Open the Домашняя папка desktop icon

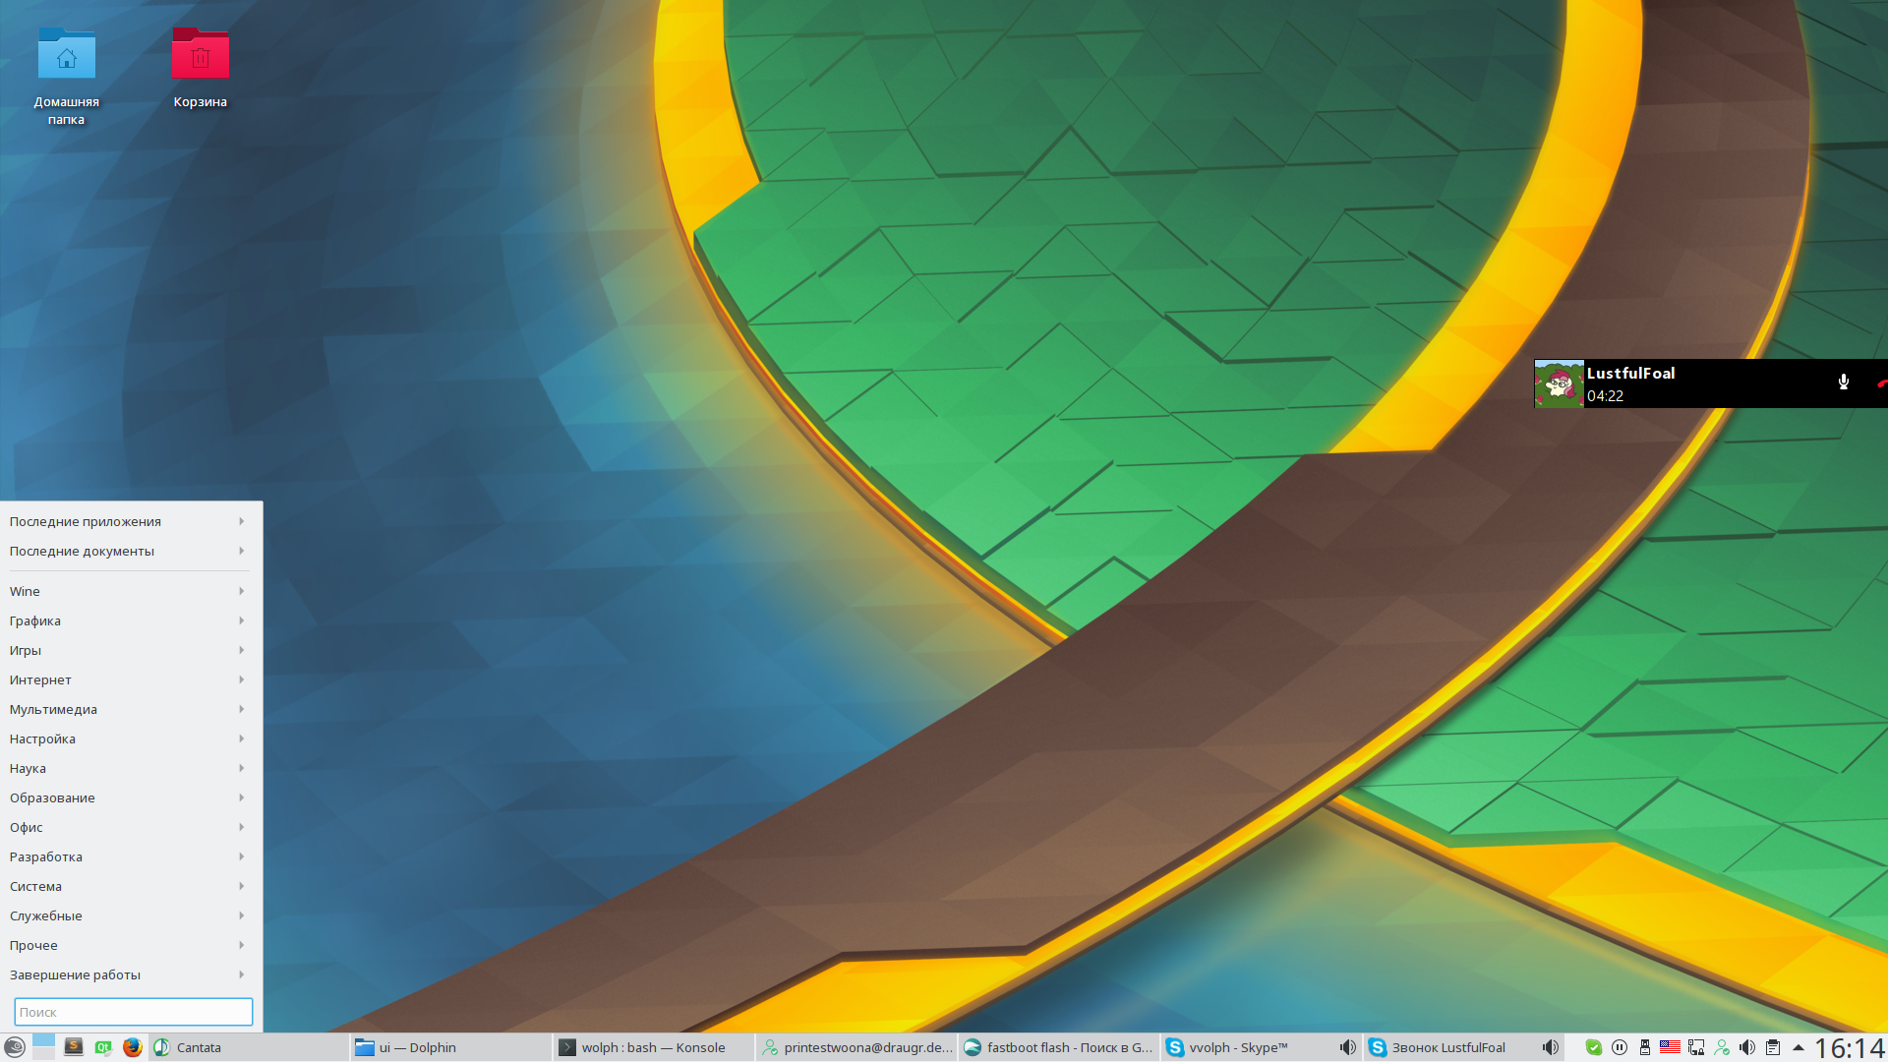coord(66,77)
